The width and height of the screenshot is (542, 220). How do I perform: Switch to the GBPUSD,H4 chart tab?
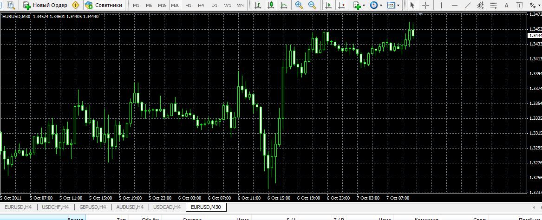tap(92, 207)
